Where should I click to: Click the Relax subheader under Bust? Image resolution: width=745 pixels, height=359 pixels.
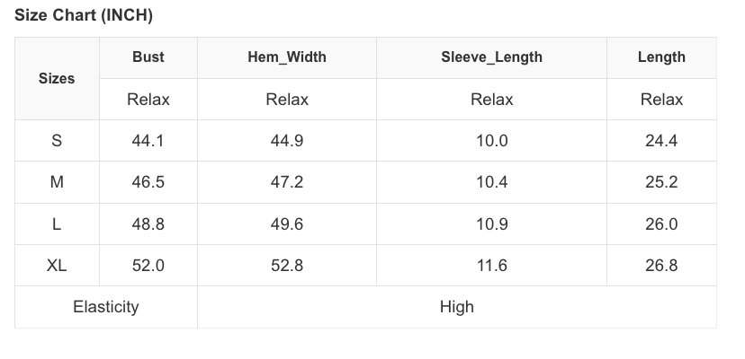(x=148, y=100)
